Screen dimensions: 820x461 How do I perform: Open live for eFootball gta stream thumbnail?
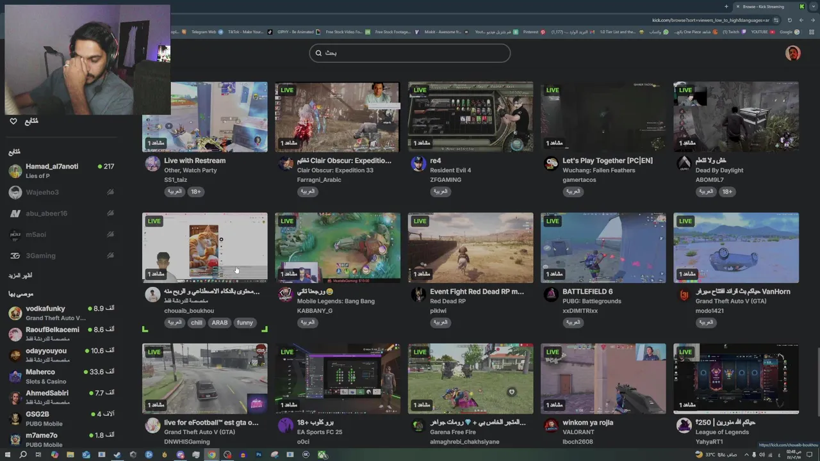click(x=205, y=379)
